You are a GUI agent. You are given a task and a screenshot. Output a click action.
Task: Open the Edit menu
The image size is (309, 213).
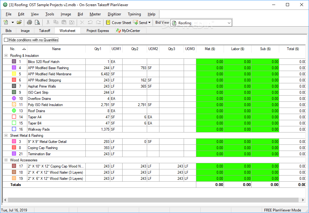coord(21,14)
